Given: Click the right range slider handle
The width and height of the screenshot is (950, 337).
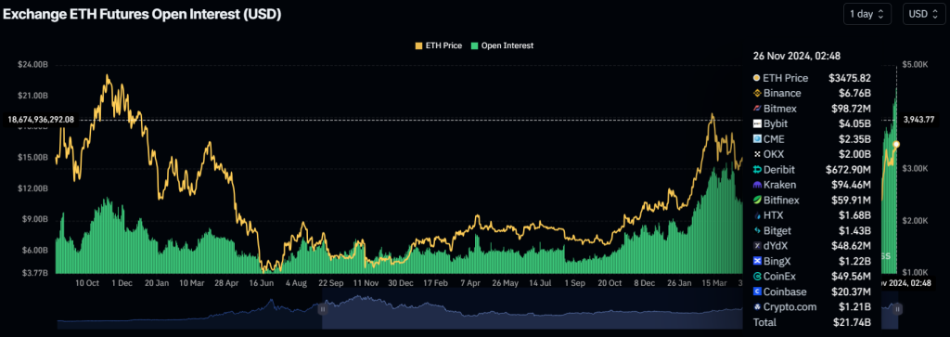Looking at the screenshot, I should [x=897, y=308].
